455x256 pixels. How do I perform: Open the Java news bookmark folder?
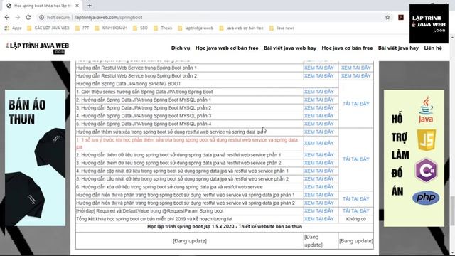coord(282,28)
